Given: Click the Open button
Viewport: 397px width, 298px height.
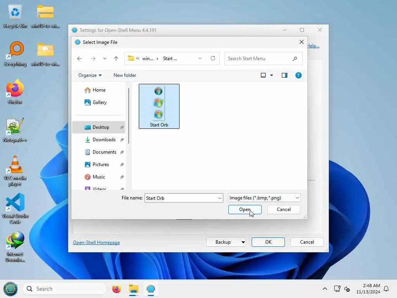Looking at the screenshot, I should click(x=245, y=210).
